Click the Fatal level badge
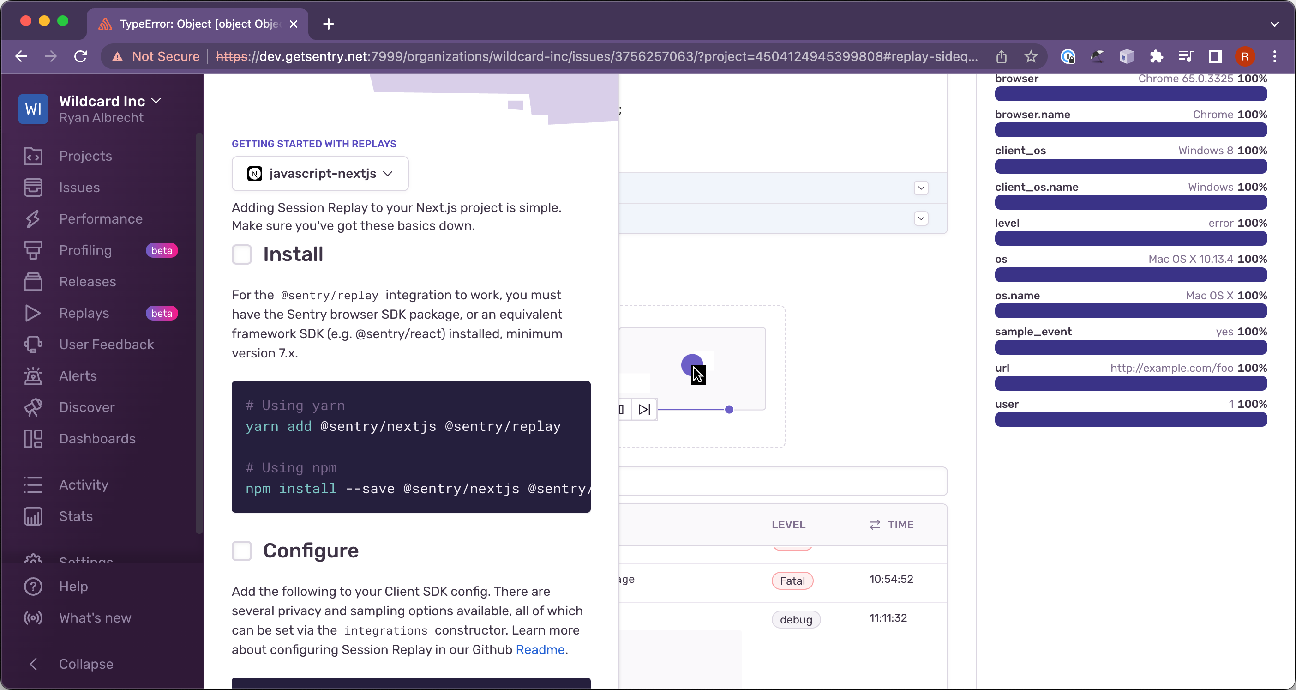The image size is (1296, 690). pos(792,581)
